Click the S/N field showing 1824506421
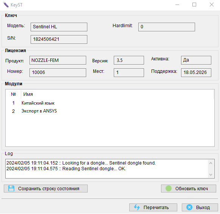Screen dimensions: 220x214 click(59, 39)
